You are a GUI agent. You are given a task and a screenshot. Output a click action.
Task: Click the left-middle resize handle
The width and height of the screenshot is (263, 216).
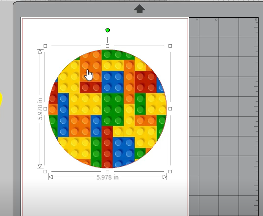[45, 109]
